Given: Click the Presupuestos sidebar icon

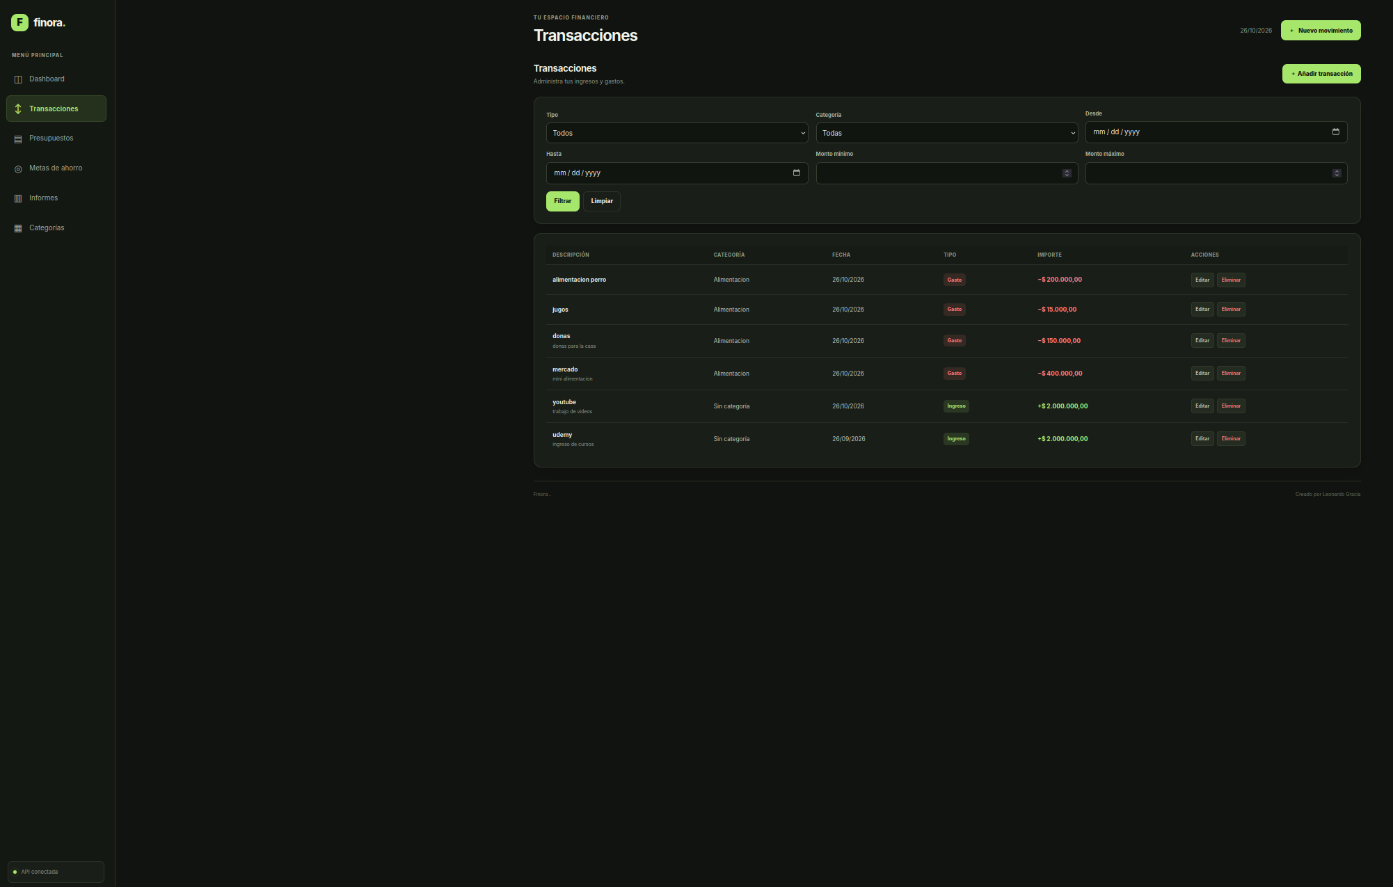Looking at the screenshot, I should 18,139.
